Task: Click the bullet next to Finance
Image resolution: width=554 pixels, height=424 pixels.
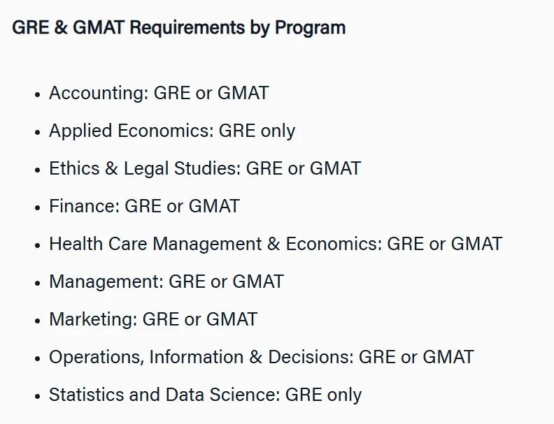Action: [38, 207]
